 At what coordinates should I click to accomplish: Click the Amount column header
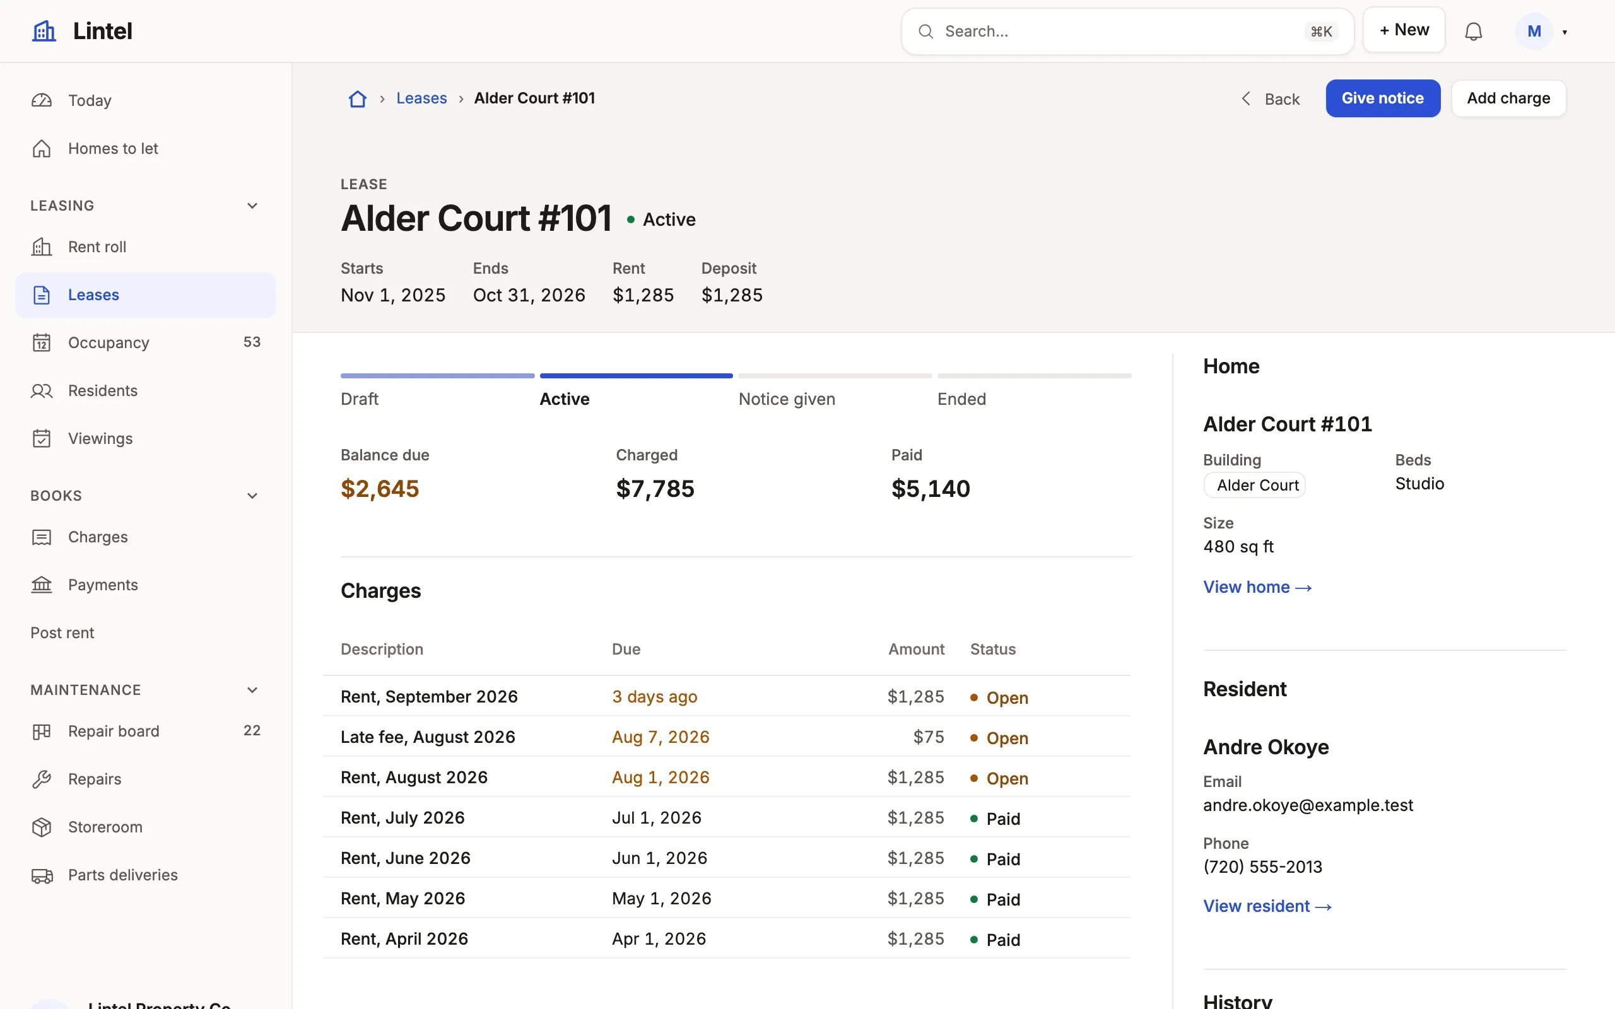pos(916,650)
